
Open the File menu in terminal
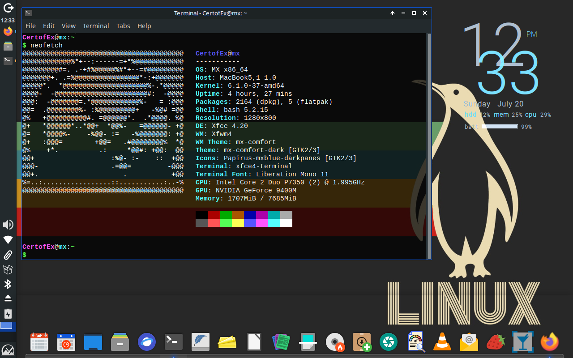[x=30, y=26]
